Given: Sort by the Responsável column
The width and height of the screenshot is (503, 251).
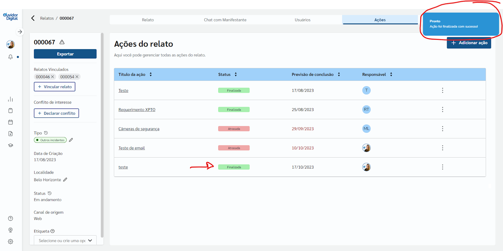Looking at the screenshot, I should pyautogui.click(x=391, y=75).
